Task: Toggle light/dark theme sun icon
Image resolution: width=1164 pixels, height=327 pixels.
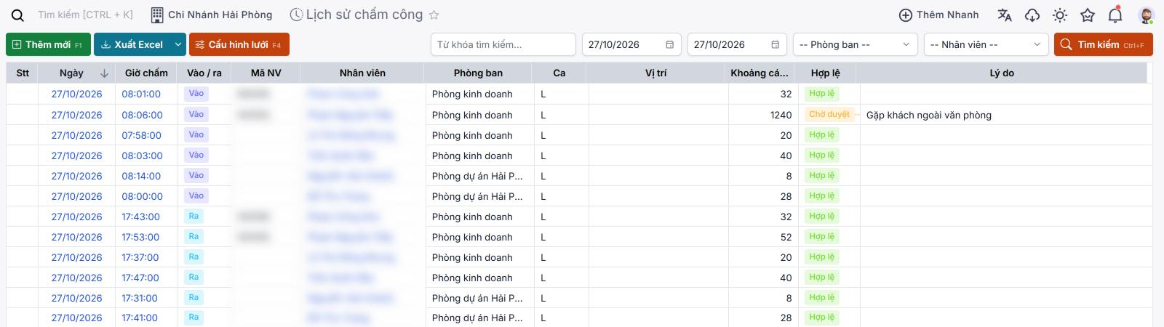Action: click(1060, 15)
